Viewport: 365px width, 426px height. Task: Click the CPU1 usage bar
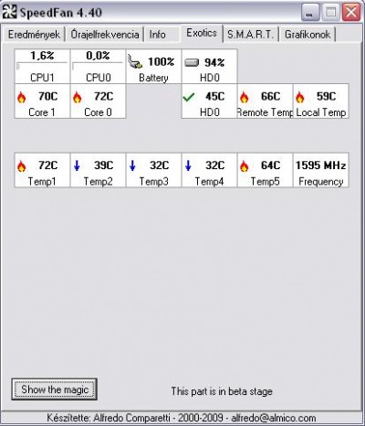pos(42,66)
